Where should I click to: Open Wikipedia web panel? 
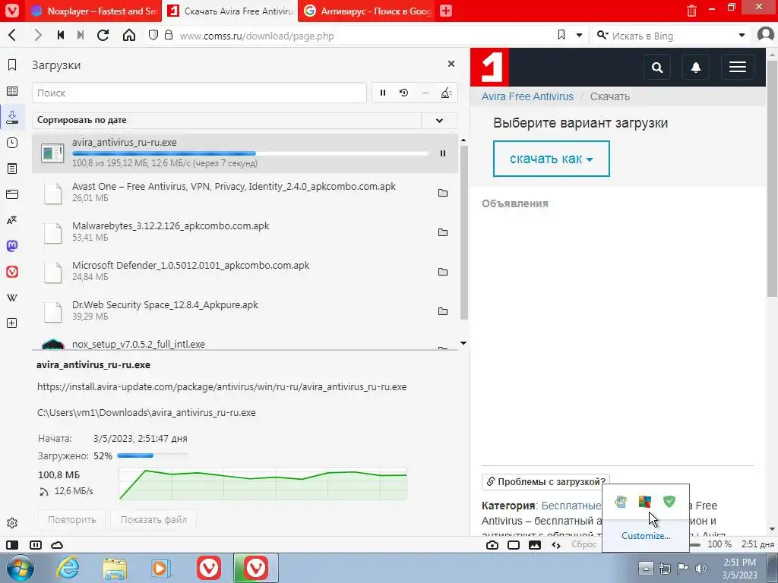point(12,298)
